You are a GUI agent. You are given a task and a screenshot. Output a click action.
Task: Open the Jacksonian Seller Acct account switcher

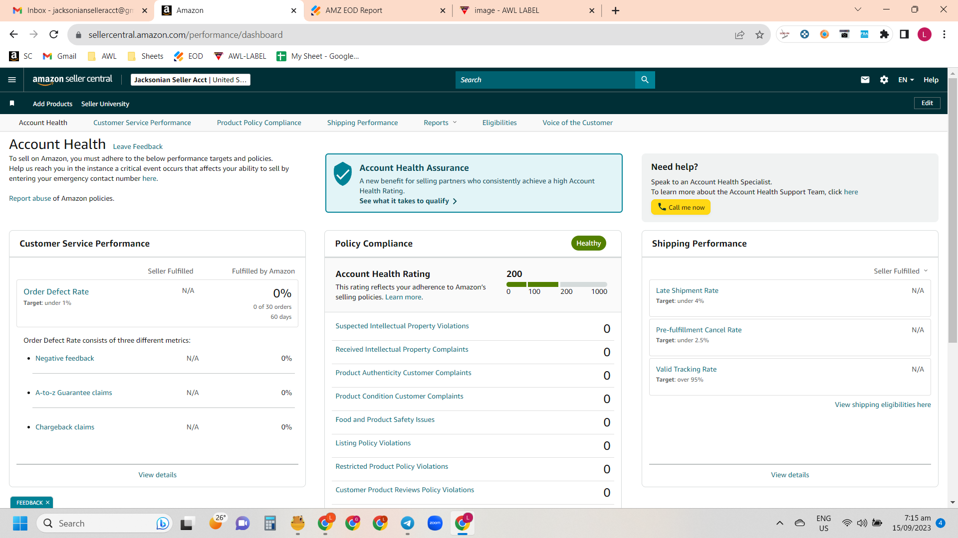click(x=190, y=80)
